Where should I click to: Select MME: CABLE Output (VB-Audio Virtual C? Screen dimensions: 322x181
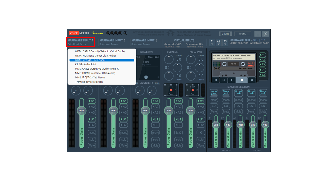point(102,69)
